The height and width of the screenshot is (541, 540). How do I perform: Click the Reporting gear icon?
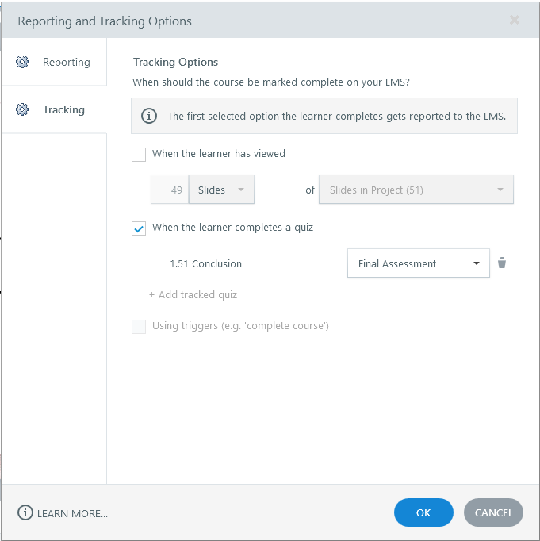[x=22, y=62]
